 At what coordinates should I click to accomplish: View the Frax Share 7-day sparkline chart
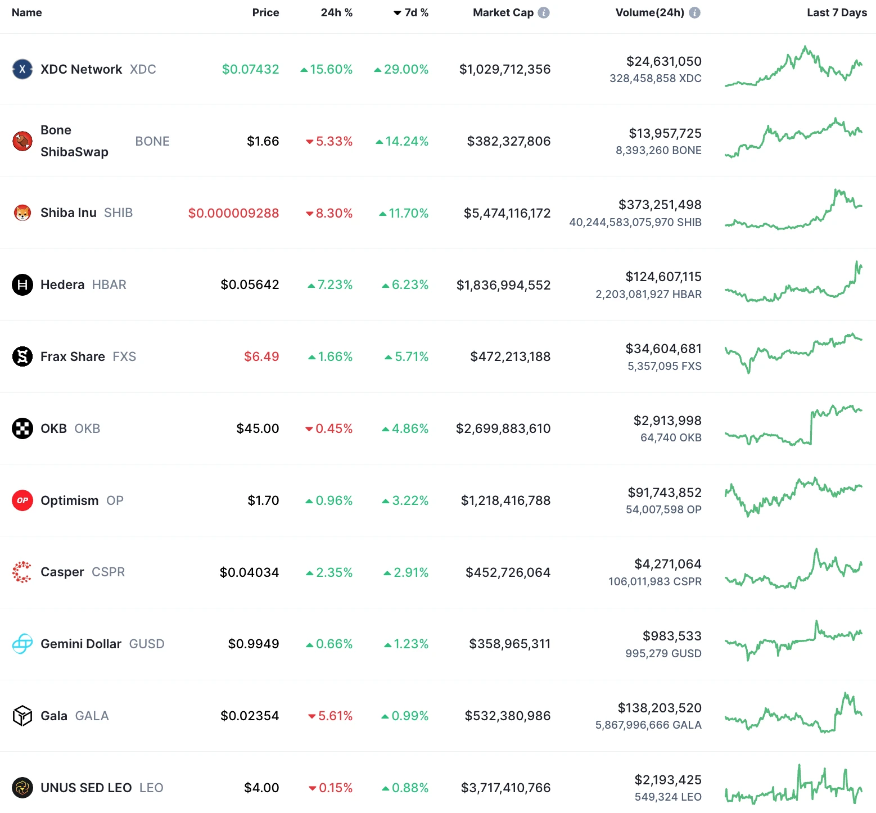(x=793, y=353)
